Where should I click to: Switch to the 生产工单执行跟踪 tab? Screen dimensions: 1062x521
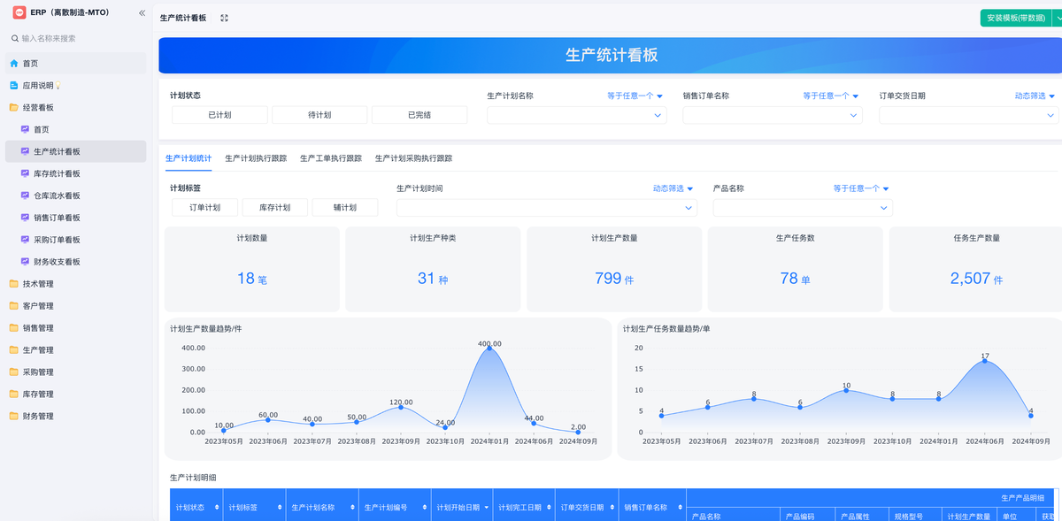click(x=331, y=158)
